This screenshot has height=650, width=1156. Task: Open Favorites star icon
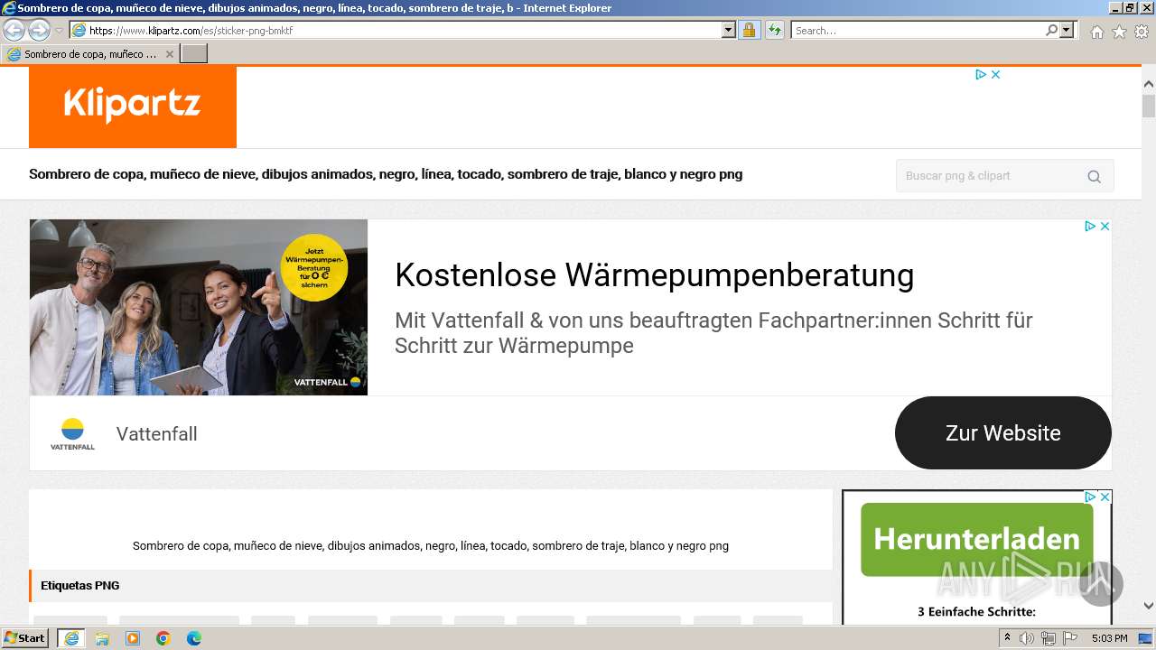(1119, 32)
